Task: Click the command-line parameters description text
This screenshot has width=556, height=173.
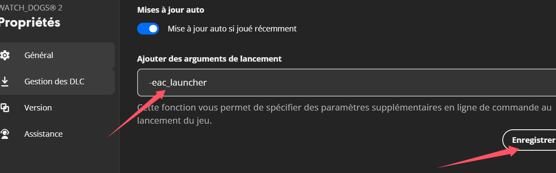Action: point(344,114)
